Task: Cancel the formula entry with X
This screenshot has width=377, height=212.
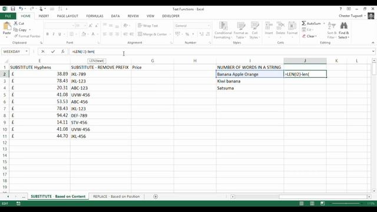Action: 43,51
